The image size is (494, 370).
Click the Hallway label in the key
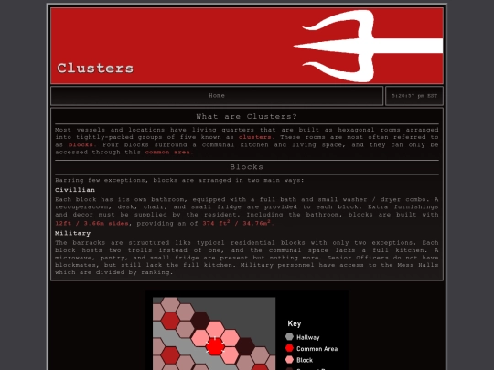308,337
